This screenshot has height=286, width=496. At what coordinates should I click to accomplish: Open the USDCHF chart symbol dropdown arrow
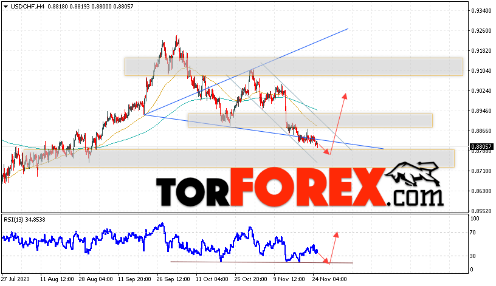click(5, 7)
